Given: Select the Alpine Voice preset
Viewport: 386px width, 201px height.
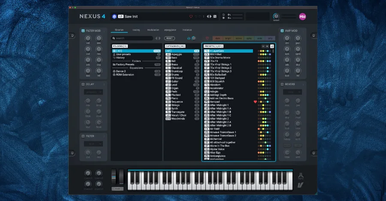Looking at the screenshot, I should tap(229, 149).
